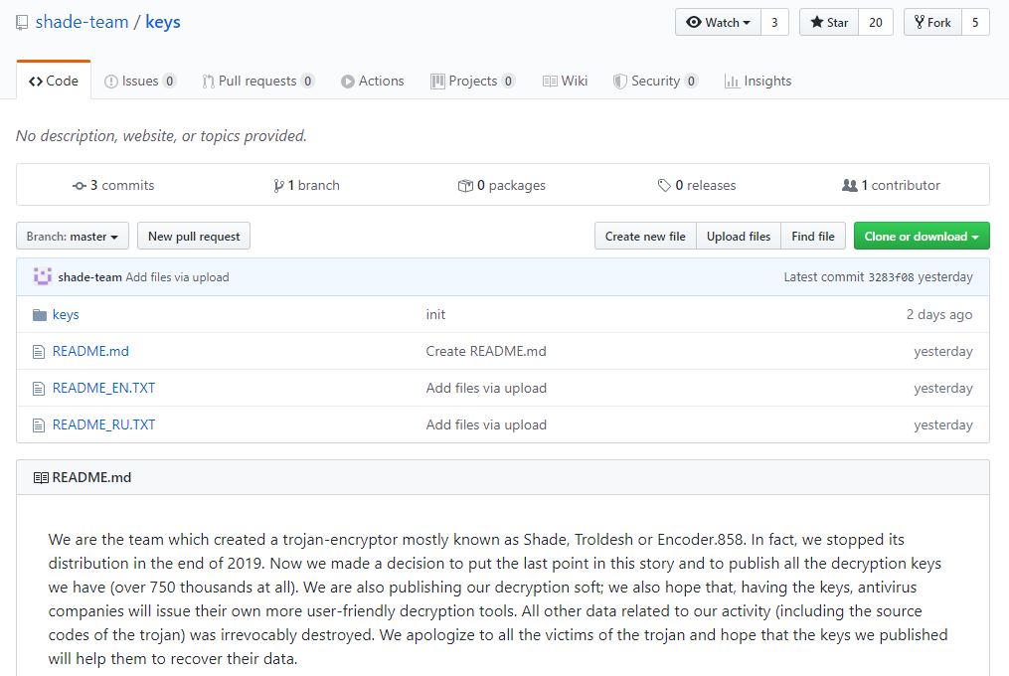Star the repository with the Star button
The height and width of the screenshot is (676, 1009).
829,23
